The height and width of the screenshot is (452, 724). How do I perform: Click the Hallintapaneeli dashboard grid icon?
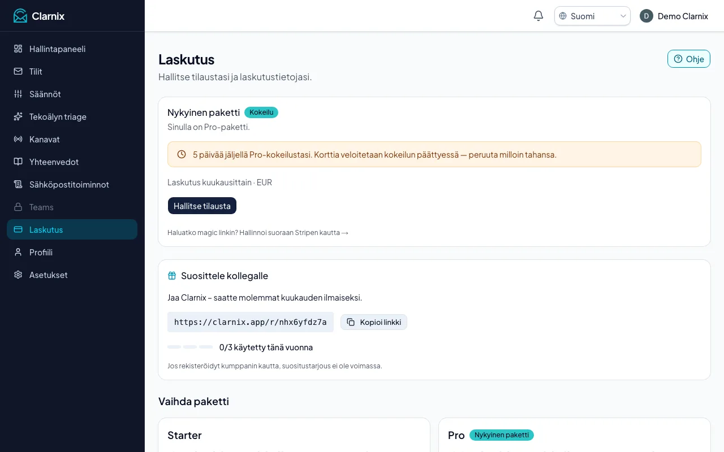coord(18,49)
